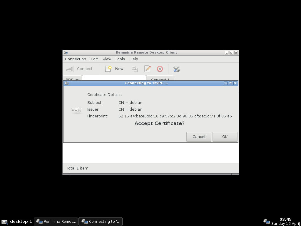301x226 pixels.
Task: Click the edit profile pencil icon
Action: click(x=148, y=69)
